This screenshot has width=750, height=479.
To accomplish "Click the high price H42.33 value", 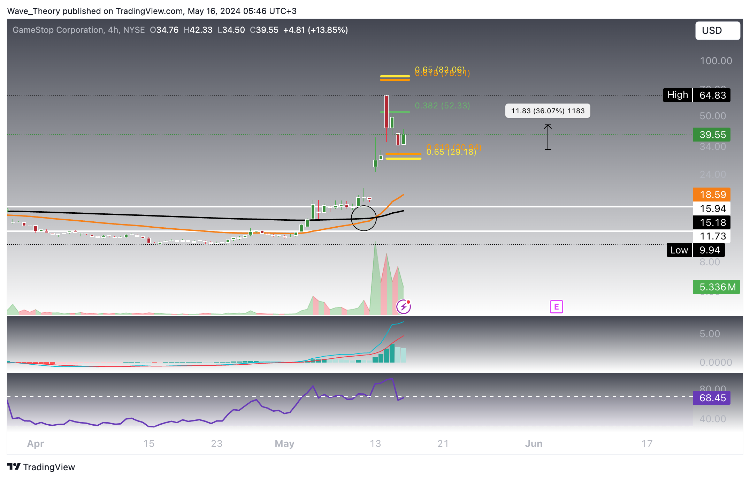I will tap(198, 30).
